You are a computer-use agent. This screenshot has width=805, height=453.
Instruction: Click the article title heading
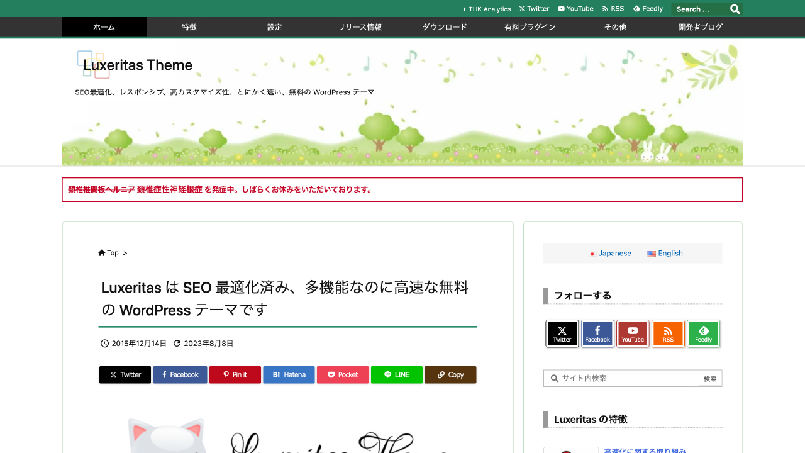pyautogui.click(x=285, y=299)
